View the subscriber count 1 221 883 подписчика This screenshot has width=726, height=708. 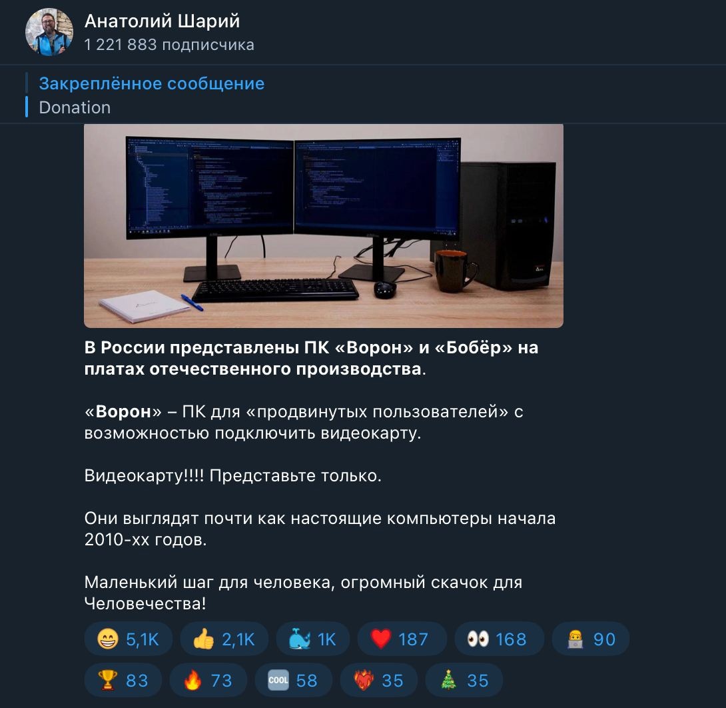(169, 45)
